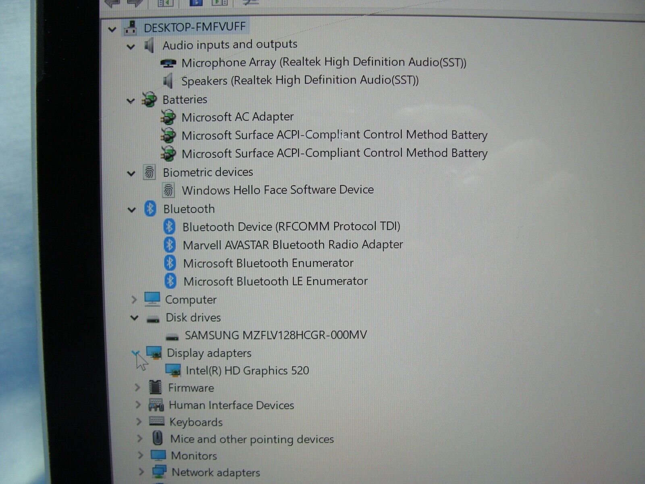Select the Firmware category label
This screenshot has height=484, width=645.
coord(191,388)
